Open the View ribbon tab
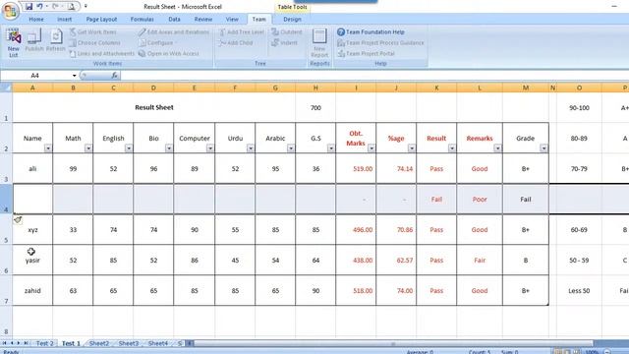This screenshot has height=354, width=629. pyautogui.click(x=232, y=19)
